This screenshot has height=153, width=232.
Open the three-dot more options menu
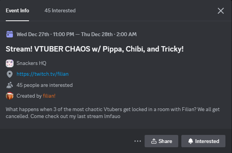coord(138,141)
